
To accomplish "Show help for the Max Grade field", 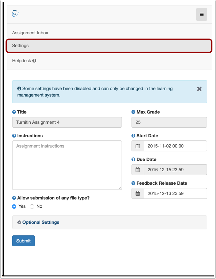I will click(133, 112).
